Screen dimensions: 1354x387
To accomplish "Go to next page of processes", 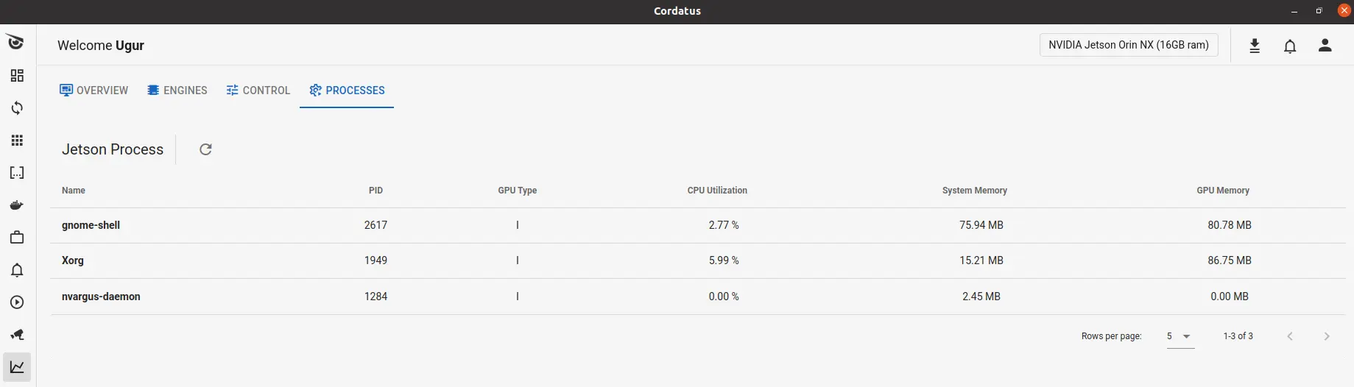I will tap(1327, 336).
